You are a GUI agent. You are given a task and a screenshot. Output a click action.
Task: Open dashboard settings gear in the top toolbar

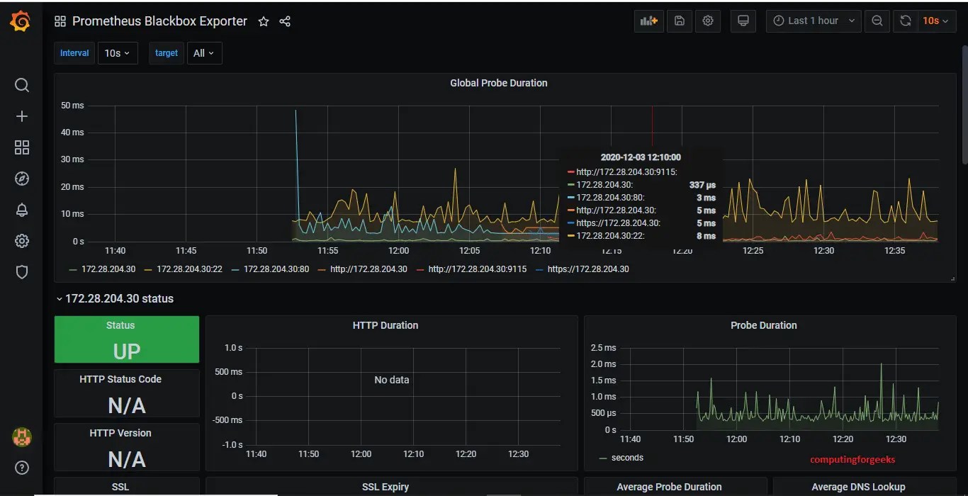(x=707, y=21)
